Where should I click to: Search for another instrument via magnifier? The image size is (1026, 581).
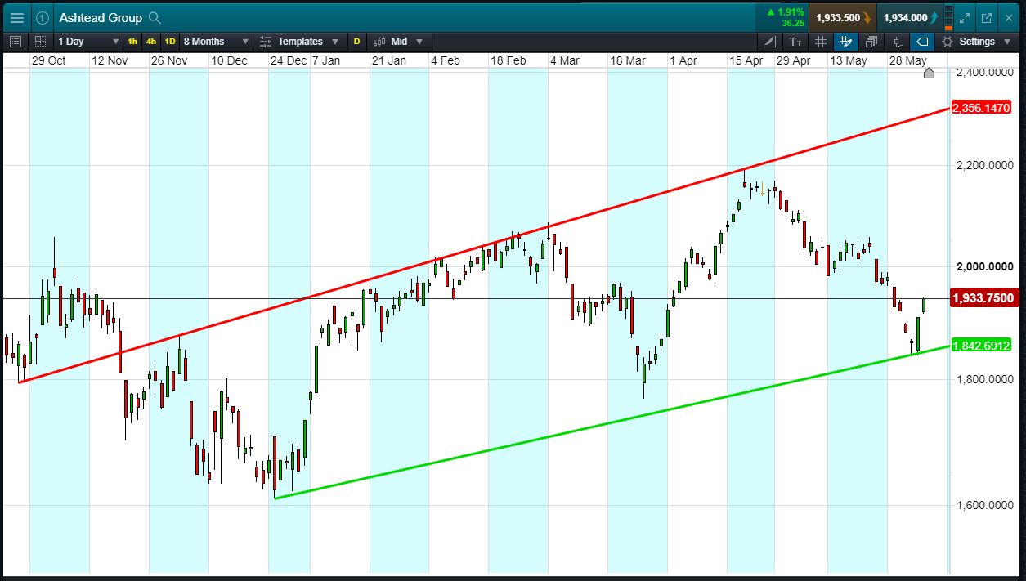click(x=155, y=17)
